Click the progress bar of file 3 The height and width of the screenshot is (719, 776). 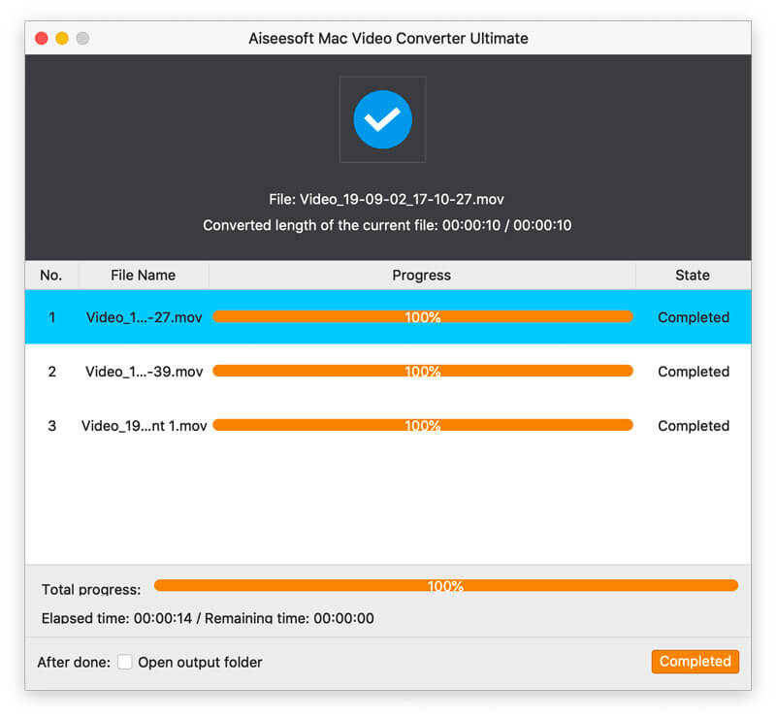[x=423, y=425]
